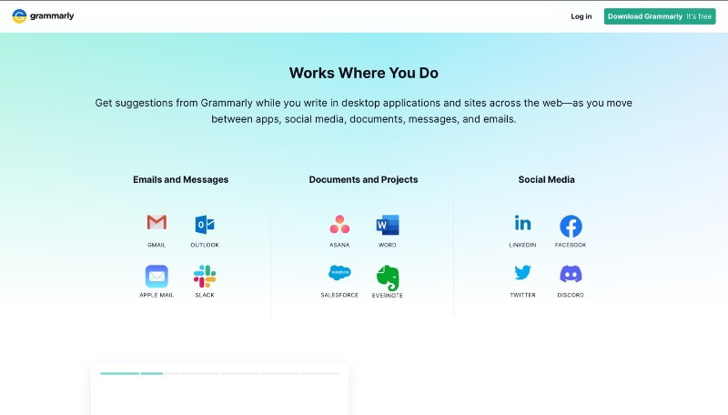Viewport: 728px width, 415px height.
Task: Click the Social Media heading
Action: point(546,180)
